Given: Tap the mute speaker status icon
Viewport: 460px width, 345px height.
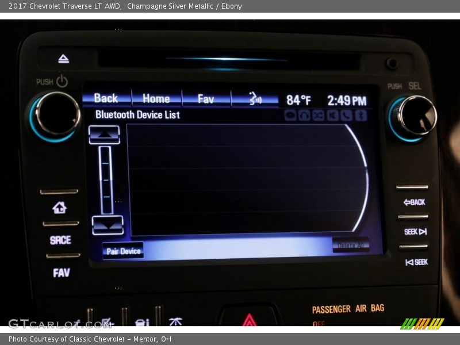Looking at the screenshot, I should [x=333, y=115].
